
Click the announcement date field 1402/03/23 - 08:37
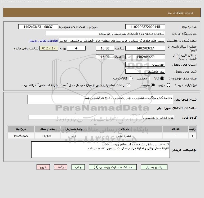38,27
